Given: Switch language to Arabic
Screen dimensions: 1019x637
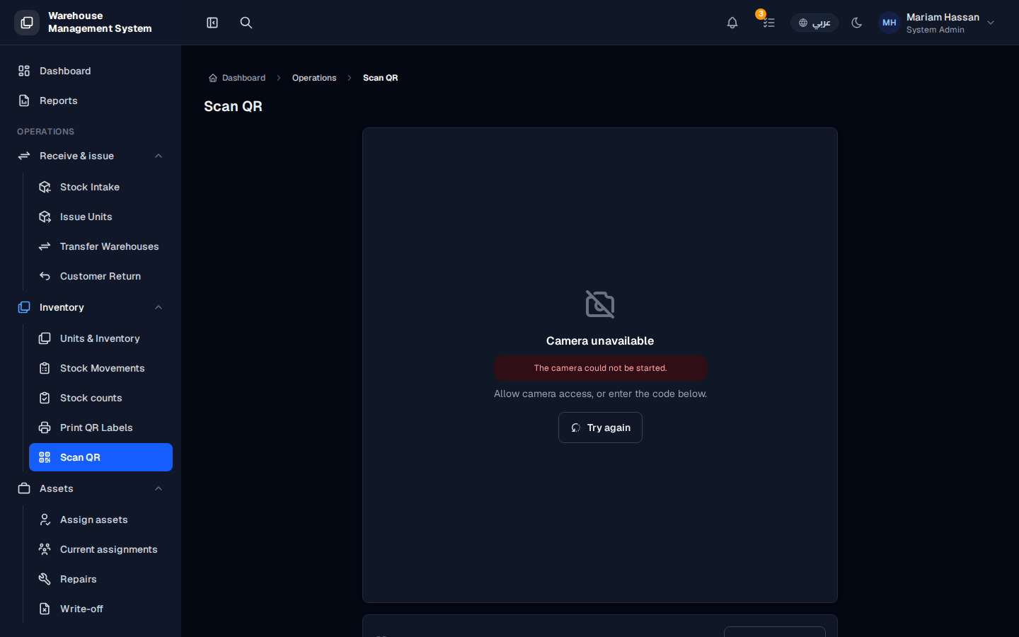Looking at the screenshot, I should click(814, 23).
